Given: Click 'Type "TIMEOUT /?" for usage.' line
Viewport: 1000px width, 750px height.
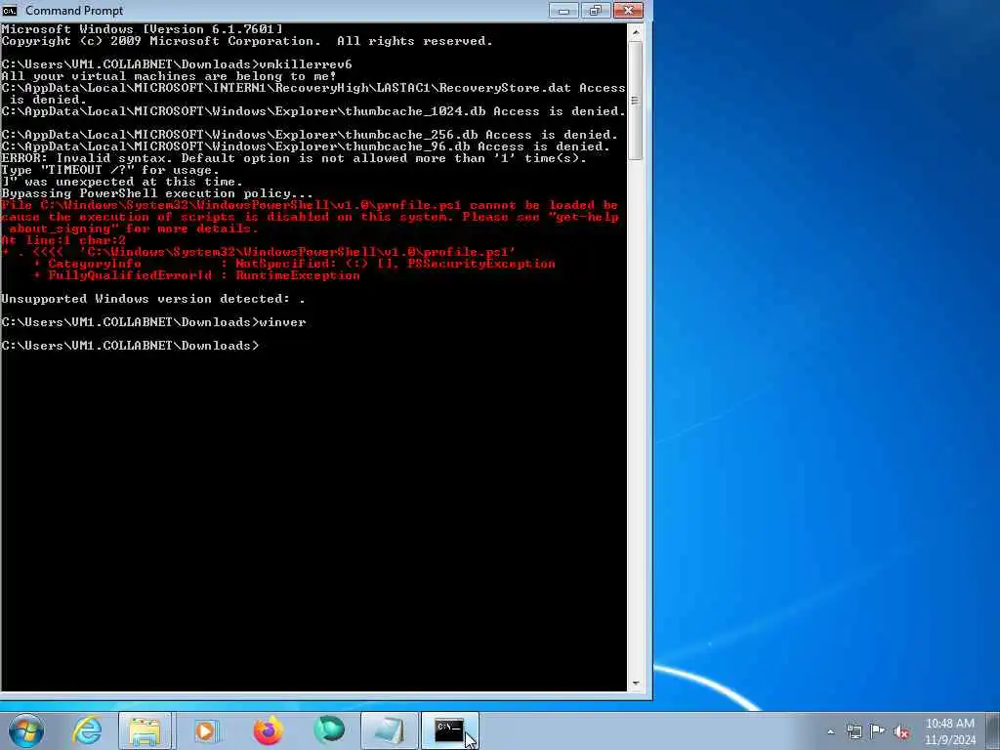Looking at the screenshot, I should (x=110, y=170).
